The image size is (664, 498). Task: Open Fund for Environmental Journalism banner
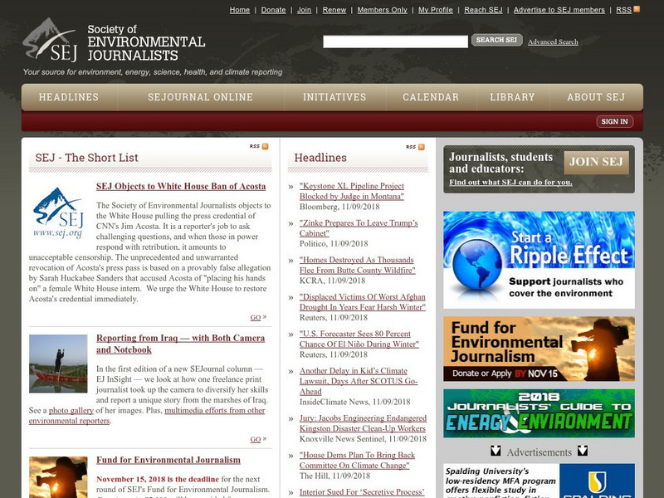539,349
